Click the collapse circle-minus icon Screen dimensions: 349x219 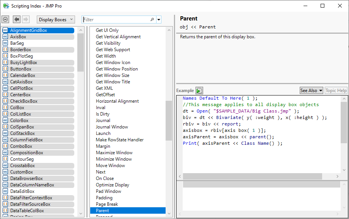[x=5, y=20]
